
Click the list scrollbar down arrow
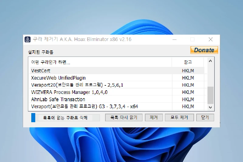pyautogui.click(x=210, y=107)
